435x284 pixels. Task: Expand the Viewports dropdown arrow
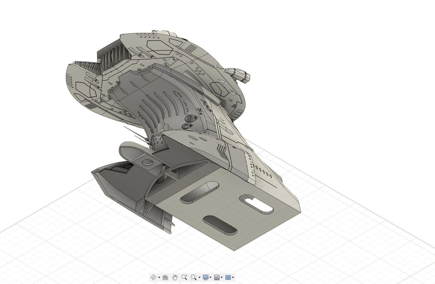pyautogui.click(x=233, y=277)
